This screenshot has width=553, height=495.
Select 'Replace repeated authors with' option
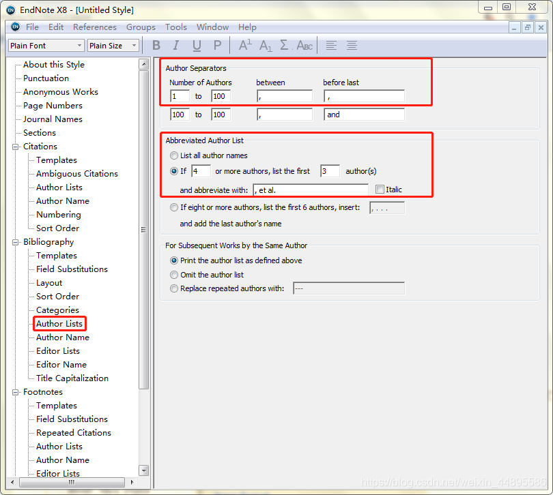tap(174, 288)
